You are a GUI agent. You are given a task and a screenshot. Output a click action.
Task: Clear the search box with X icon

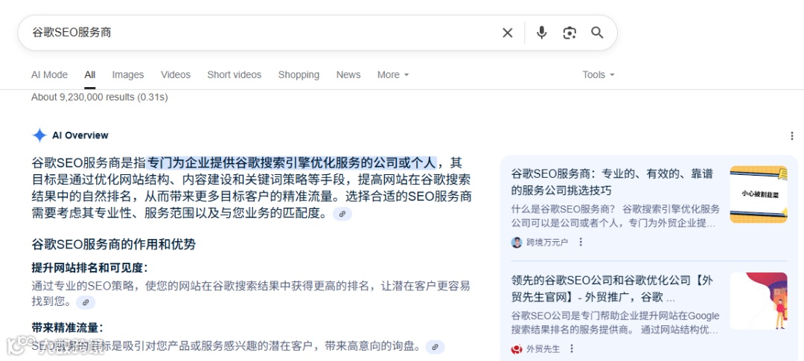(x=507, y=33)
